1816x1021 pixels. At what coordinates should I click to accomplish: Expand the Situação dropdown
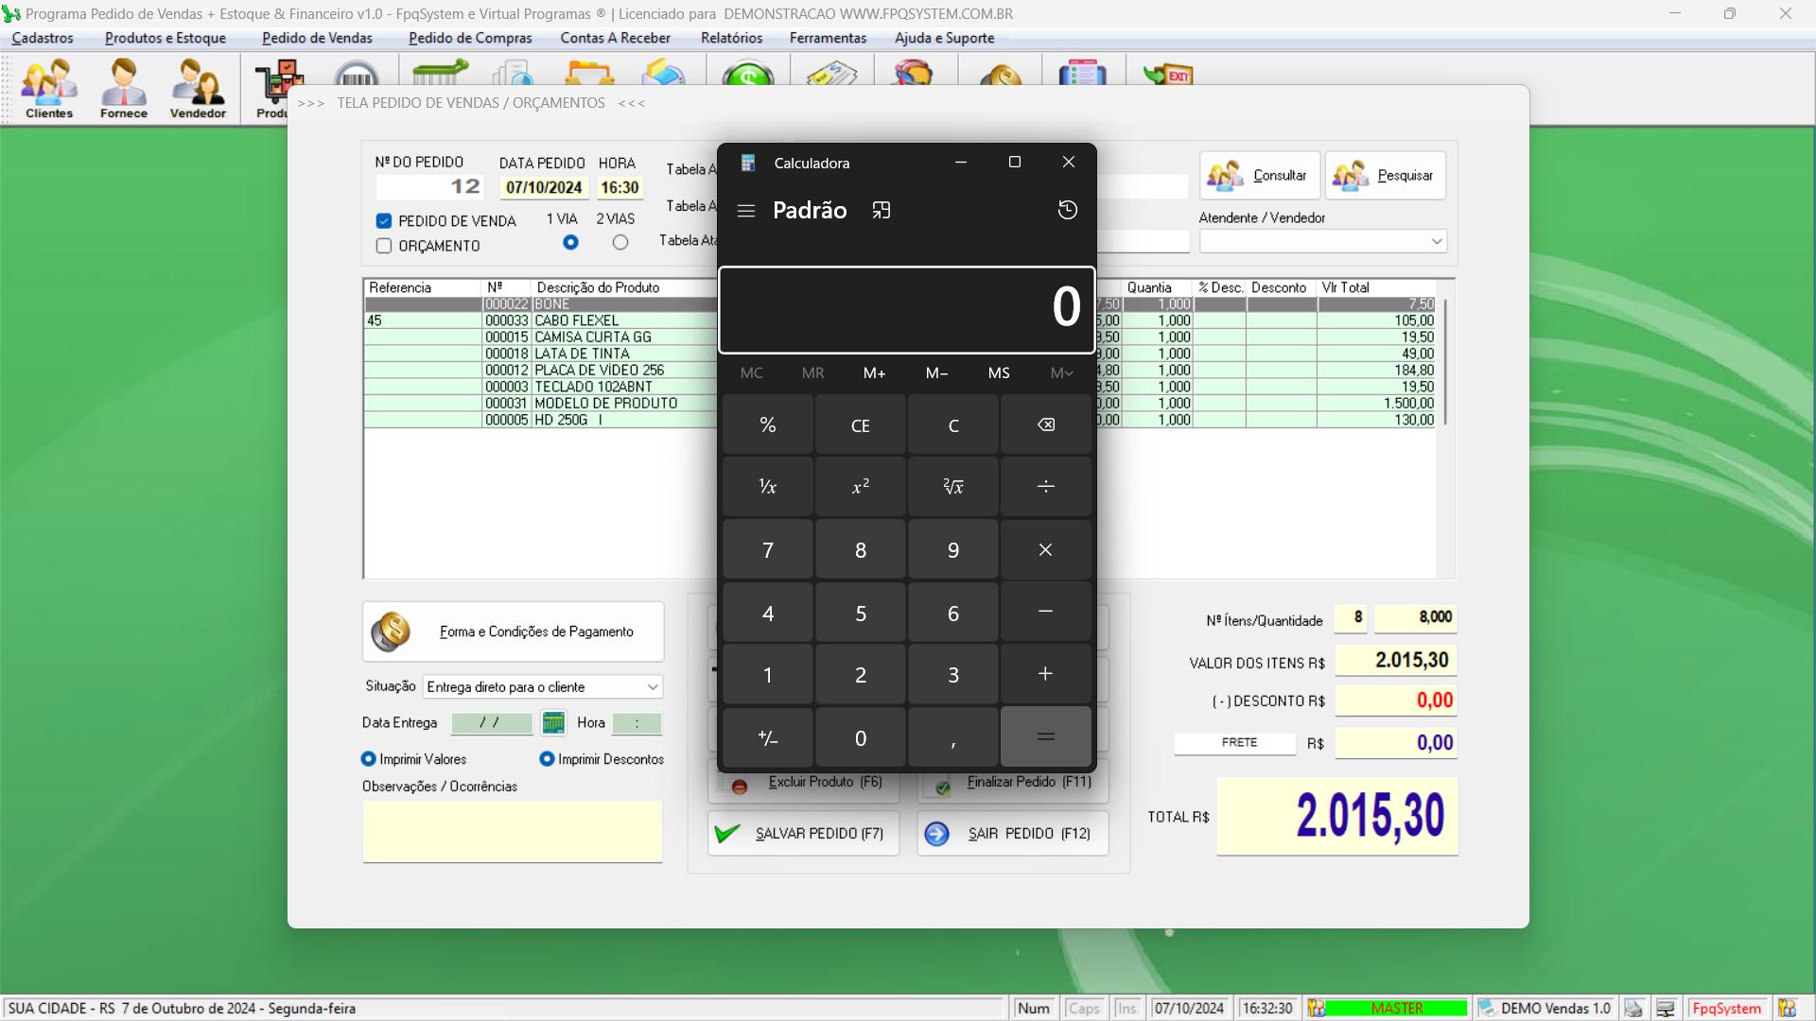pos(653,687)
